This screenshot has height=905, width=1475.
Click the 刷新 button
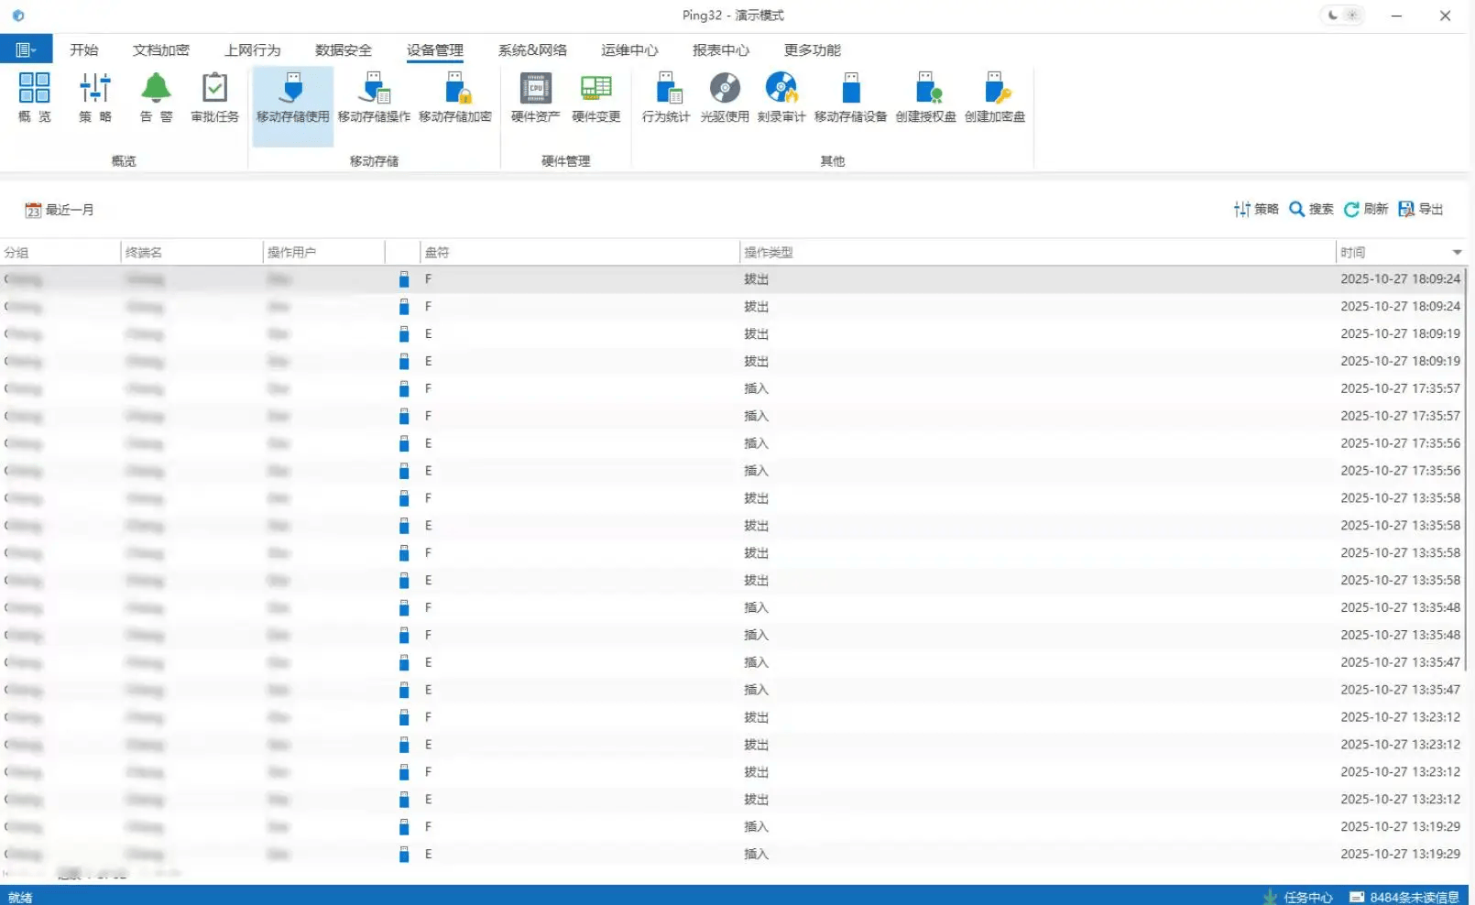1366,210
